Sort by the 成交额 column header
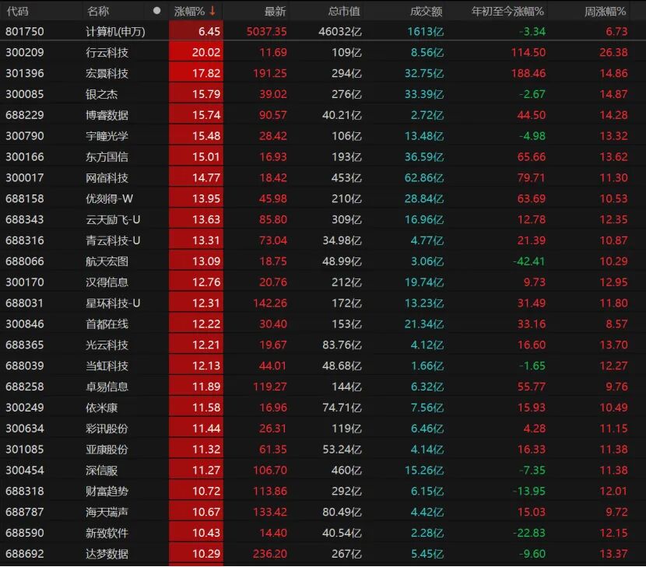This screenshot has width=646, height=567. point(426,11)
